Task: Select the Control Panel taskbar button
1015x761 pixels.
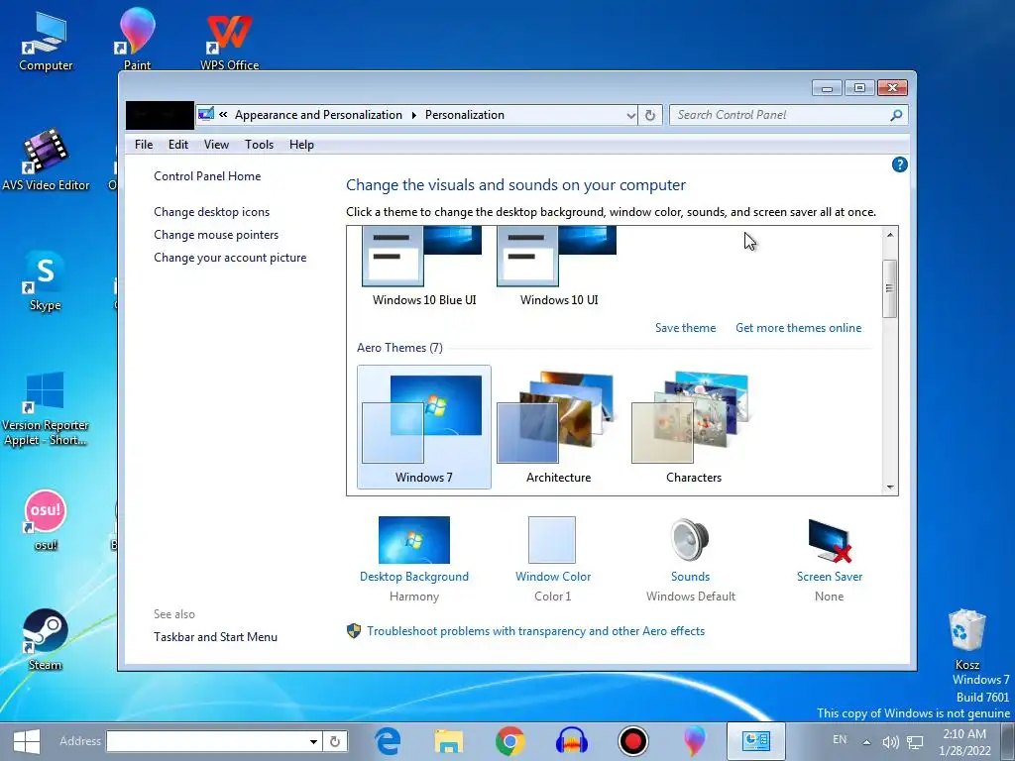Action: pyautogui.click(x=755, y=741)
